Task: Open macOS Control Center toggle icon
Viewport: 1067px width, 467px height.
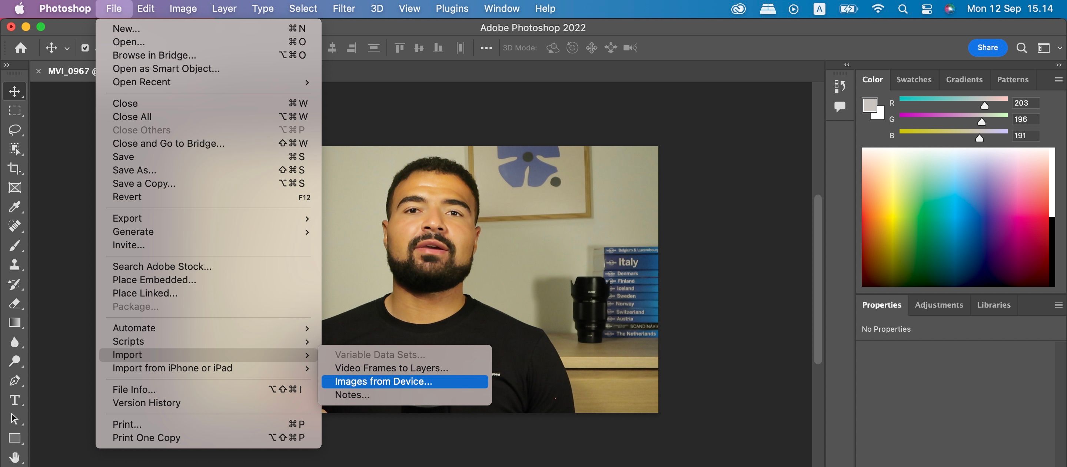Action: [927, 9]
